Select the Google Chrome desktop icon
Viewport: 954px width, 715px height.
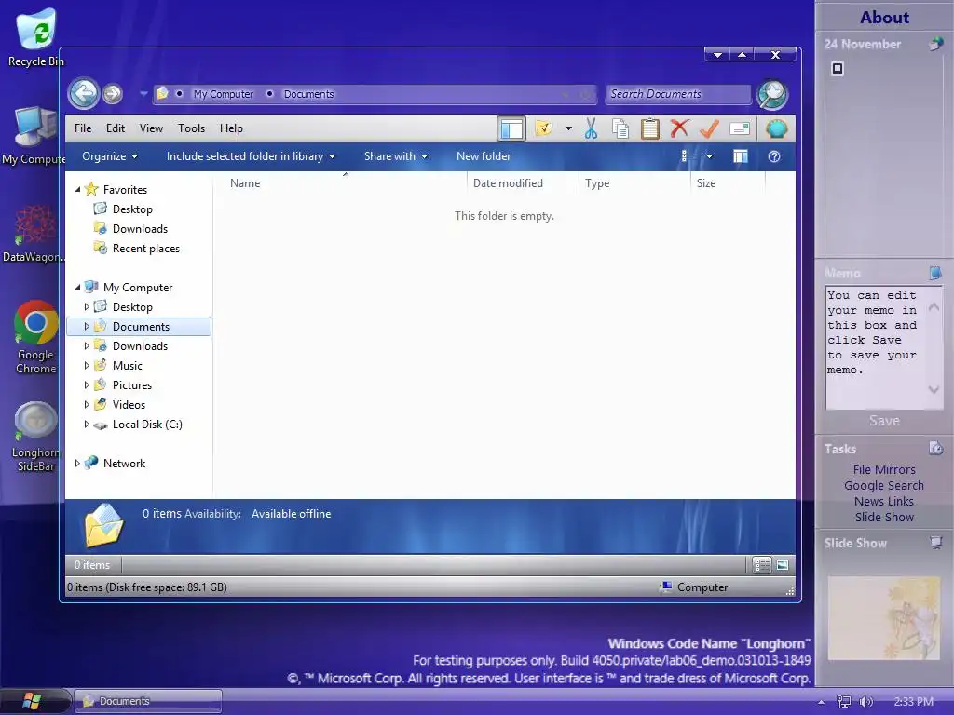[35, 337]
